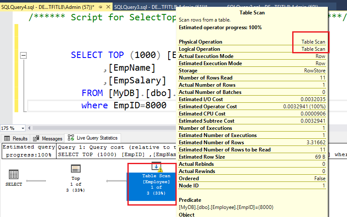Screen dimensions: 347x217
Task: Click the 'Logical Operation' tooltip row
Action: [x=252, y=49]
